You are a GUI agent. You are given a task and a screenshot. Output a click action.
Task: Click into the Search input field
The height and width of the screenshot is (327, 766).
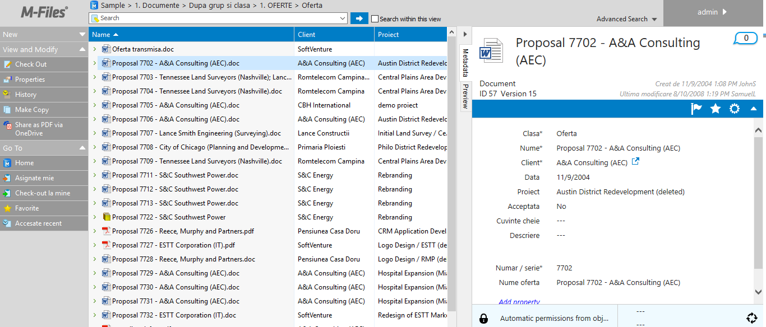(219, 18)
